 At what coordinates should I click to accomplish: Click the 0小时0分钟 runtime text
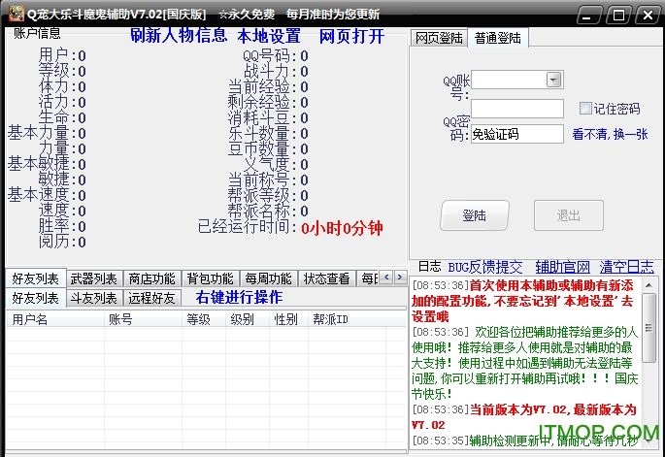342,229
